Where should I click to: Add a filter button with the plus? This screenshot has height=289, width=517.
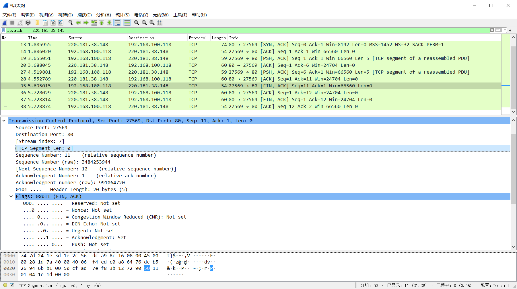click(510, 30)
